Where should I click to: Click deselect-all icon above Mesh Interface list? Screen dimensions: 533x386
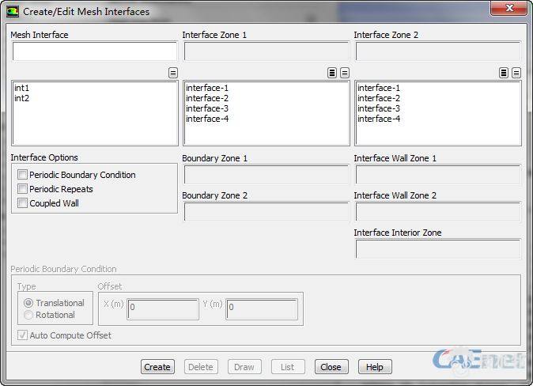pos(173,73)
